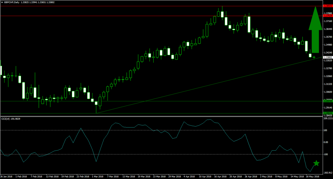The width and height of the screenshot is (333, 179).
Task: Select the 26 Jan 2018 date label
Action: [6, 176]
